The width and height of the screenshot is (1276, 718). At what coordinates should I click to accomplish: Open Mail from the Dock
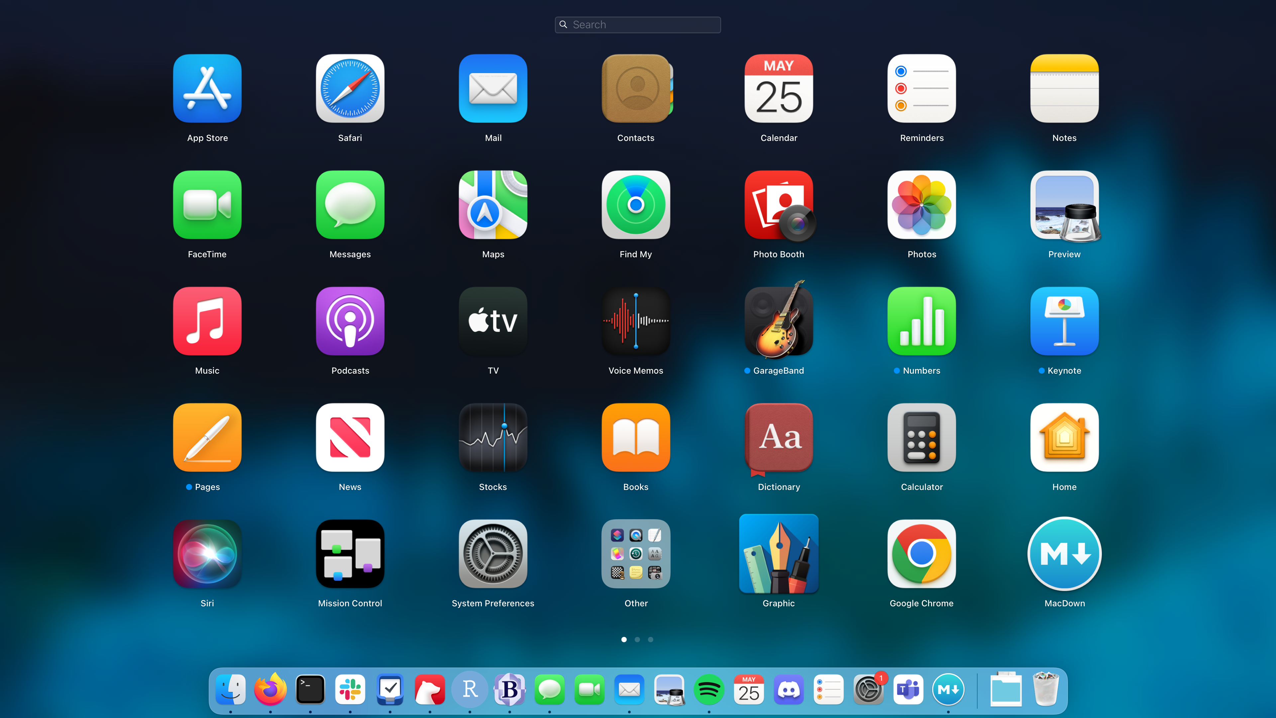coord(629,689)
